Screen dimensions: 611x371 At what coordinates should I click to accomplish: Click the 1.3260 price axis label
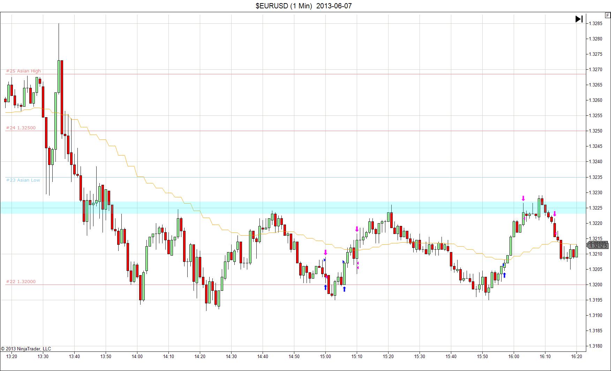[595, 100]
